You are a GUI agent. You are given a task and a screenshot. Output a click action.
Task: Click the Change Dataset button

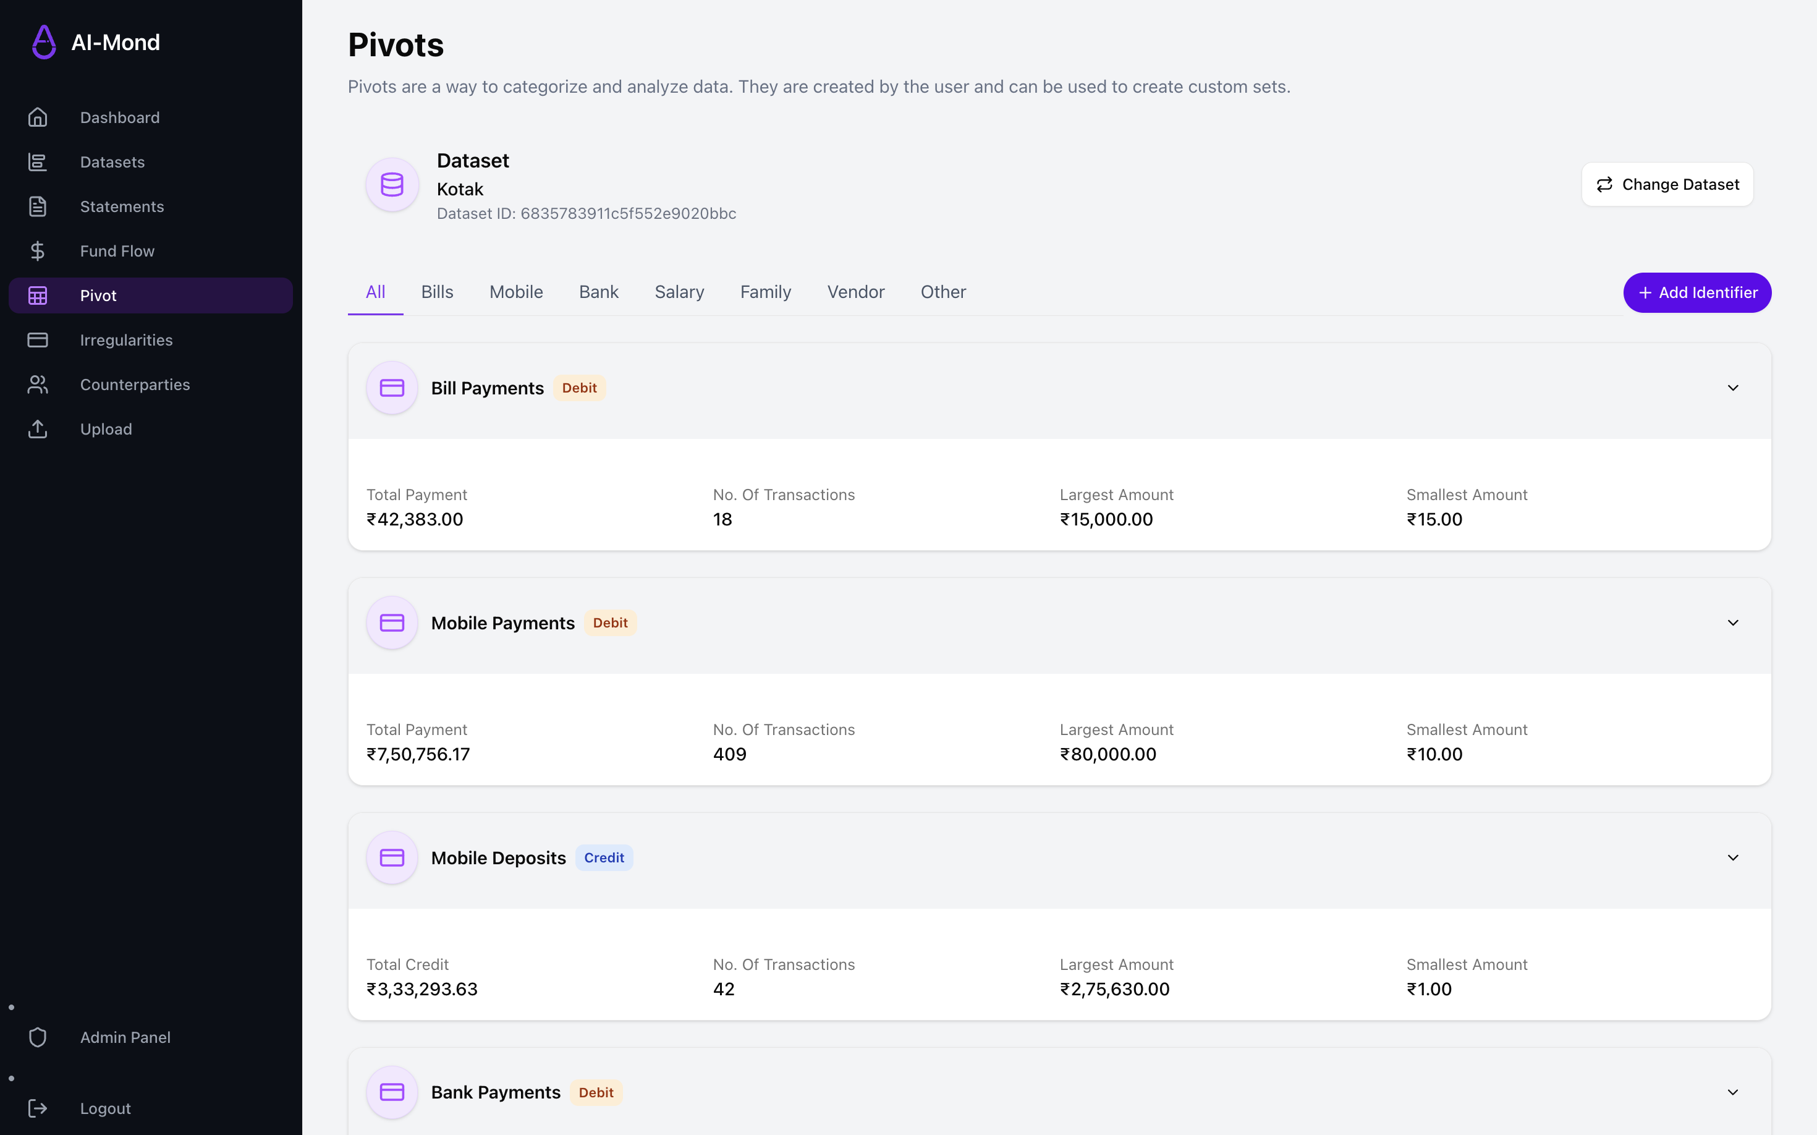1667,185
